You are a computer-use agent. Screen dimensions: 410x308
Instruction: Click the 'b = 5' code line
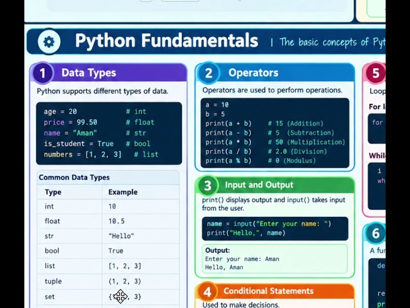pos(215,114)
